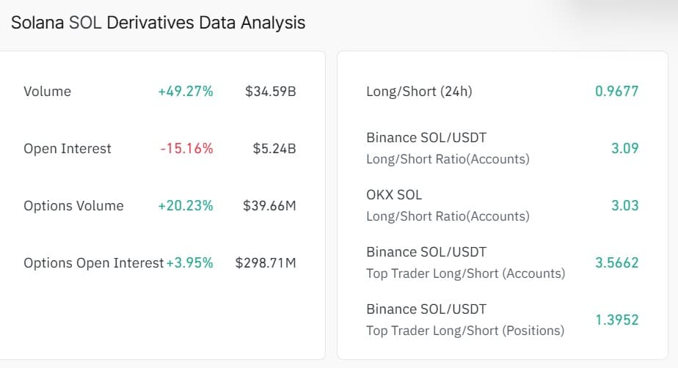Click the Volume label

pyautogui.click(x=47, y=92)
